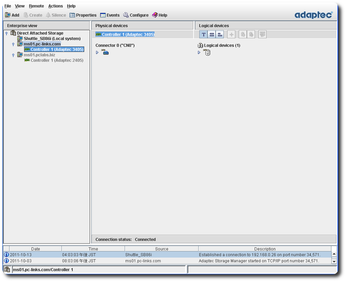Open the Events viewer in the toolbar
346x282 pixels.
coord(110,15)
